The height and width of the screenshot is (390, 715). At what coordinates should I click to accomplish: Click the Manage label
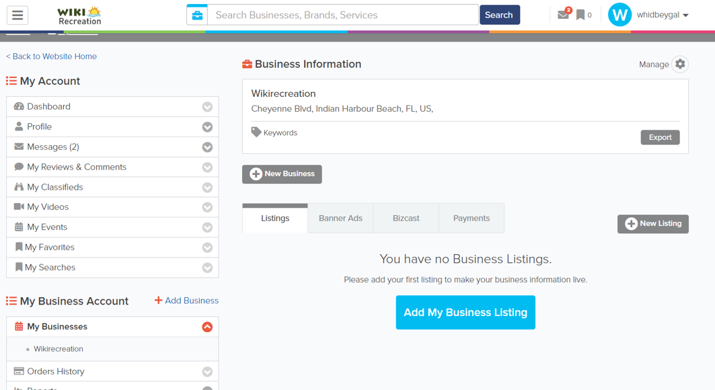pyautogui.click(x=654, y=65)
